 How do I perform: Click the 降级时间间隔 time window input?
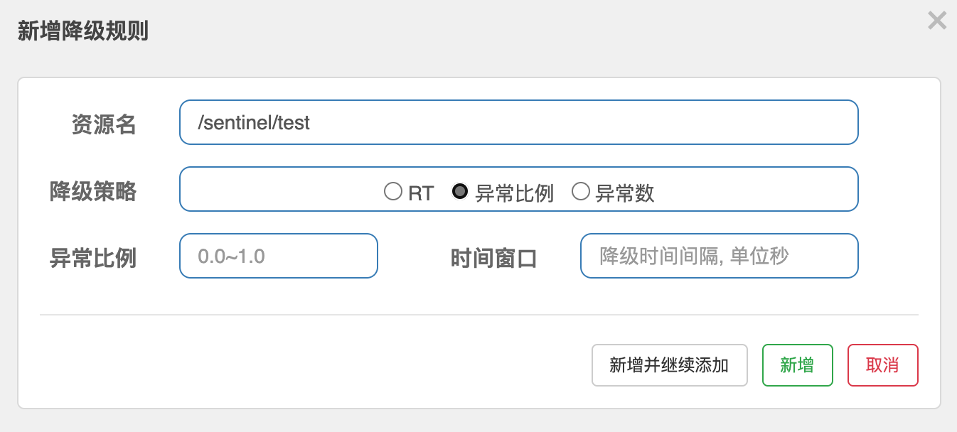719,256
